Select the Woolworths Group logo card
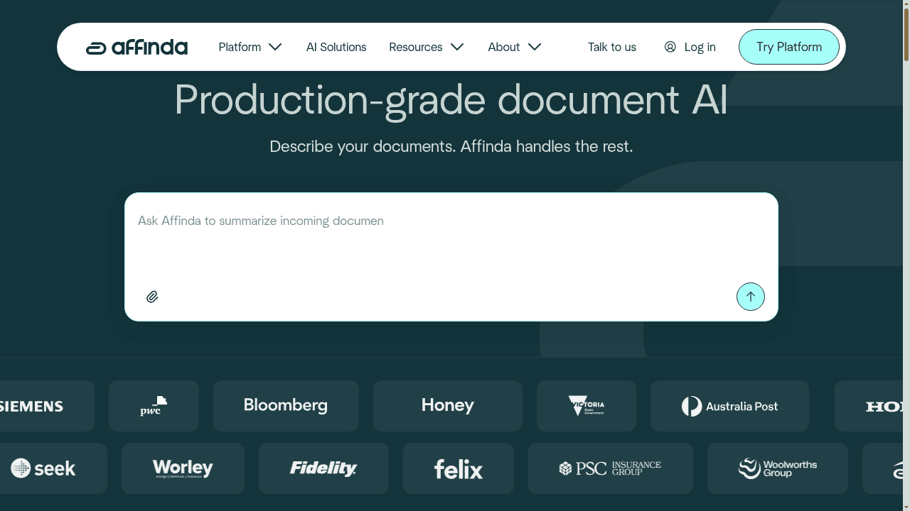910x511 pixels. coord(778,468)
